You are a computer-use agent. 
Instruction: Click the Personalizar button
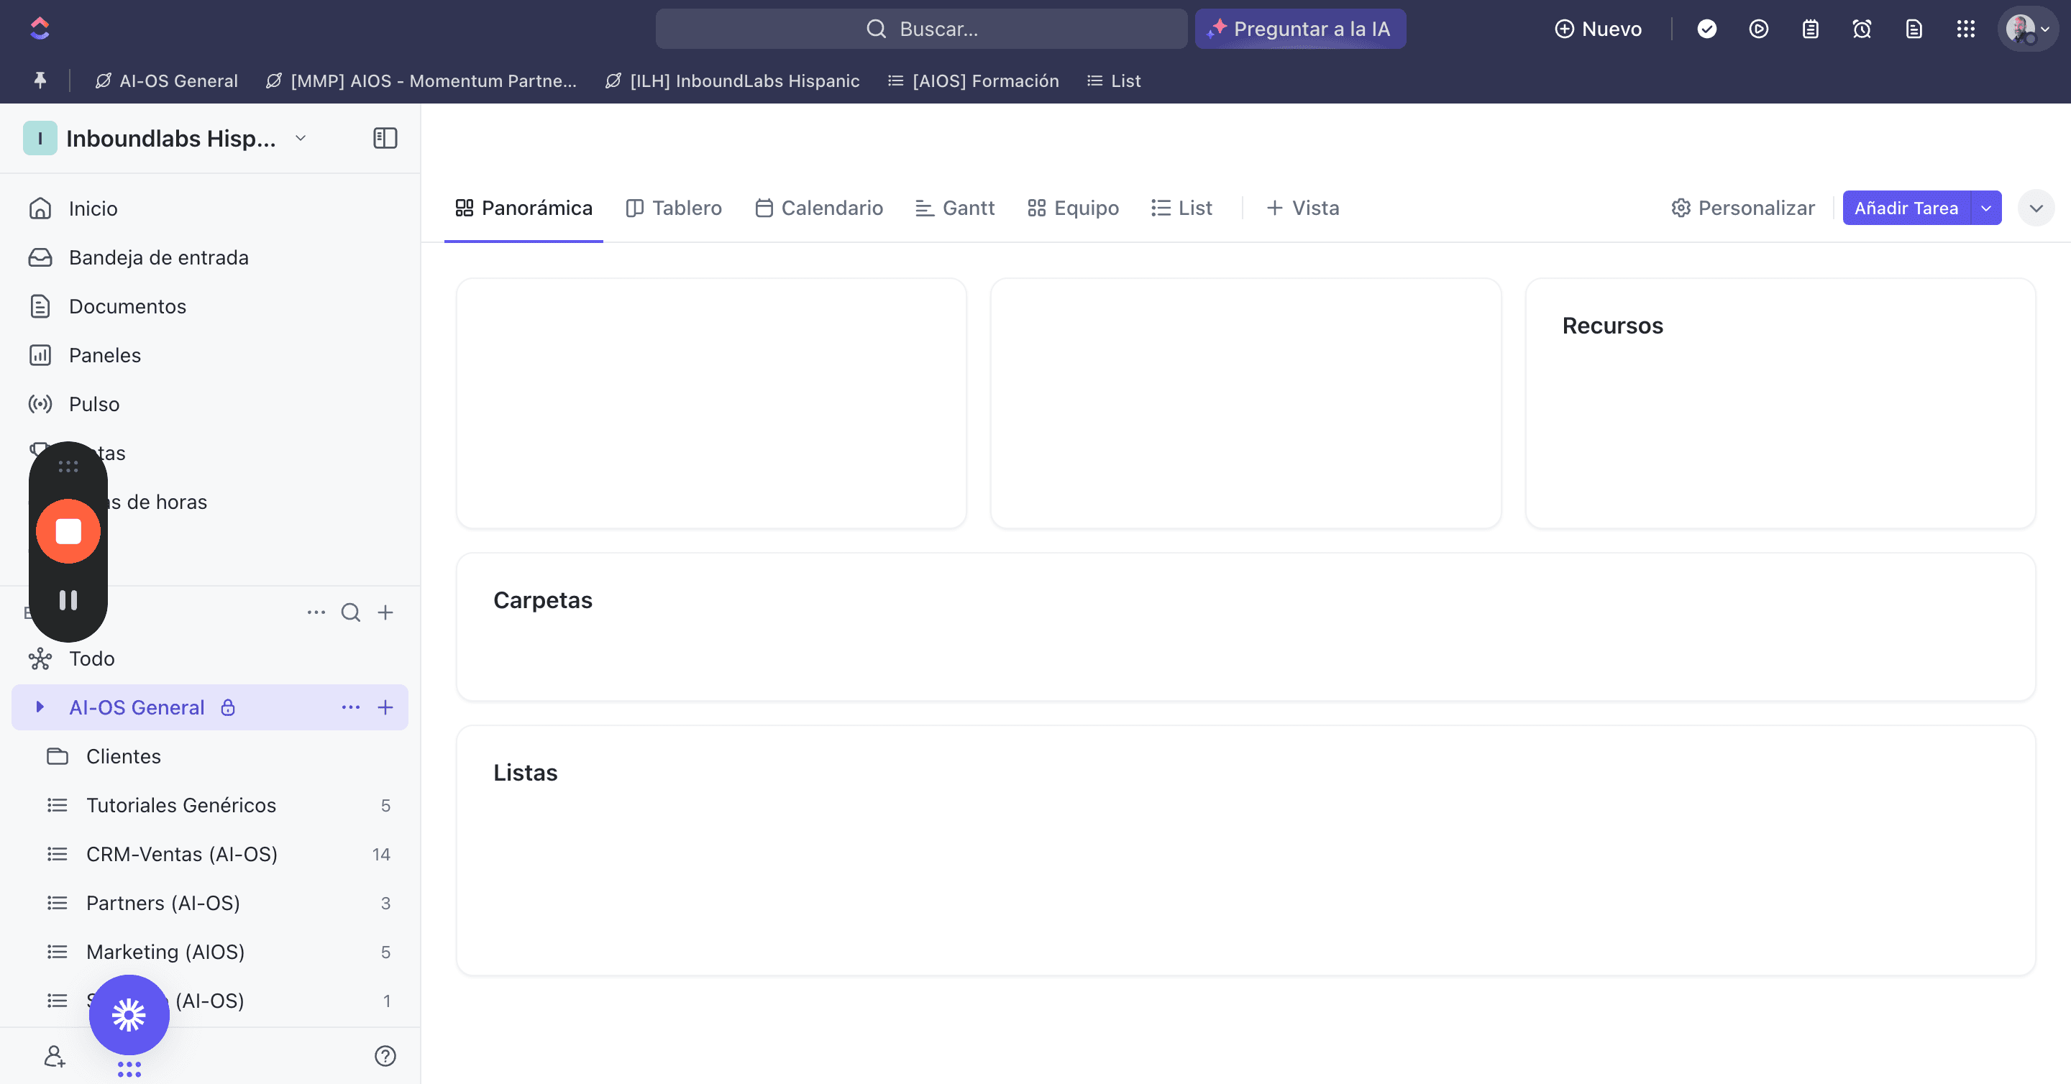point(1742,208)
